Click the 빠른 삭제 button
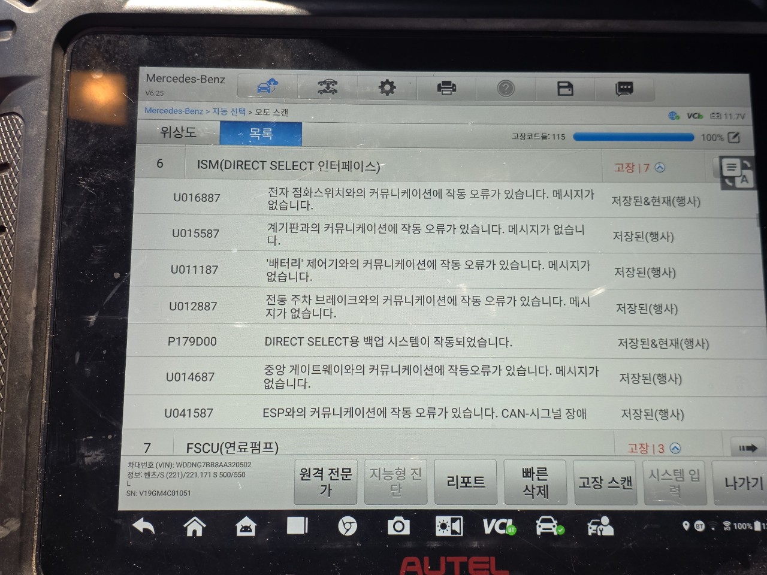Image resolution: width=767 pixels, height=575 pixels. [x=535, y=483]
